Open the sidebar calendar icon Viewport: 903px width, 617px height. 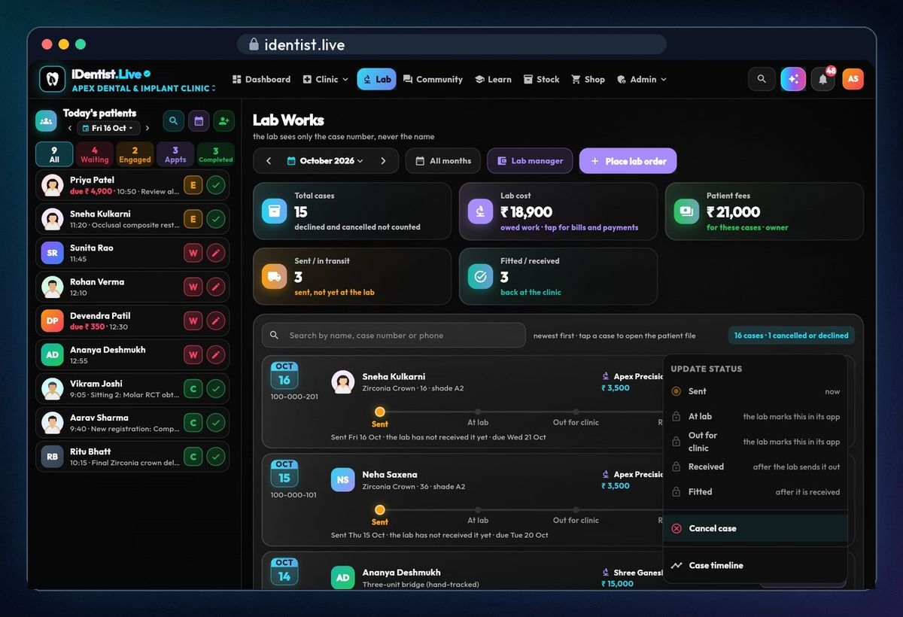point(199,120)
